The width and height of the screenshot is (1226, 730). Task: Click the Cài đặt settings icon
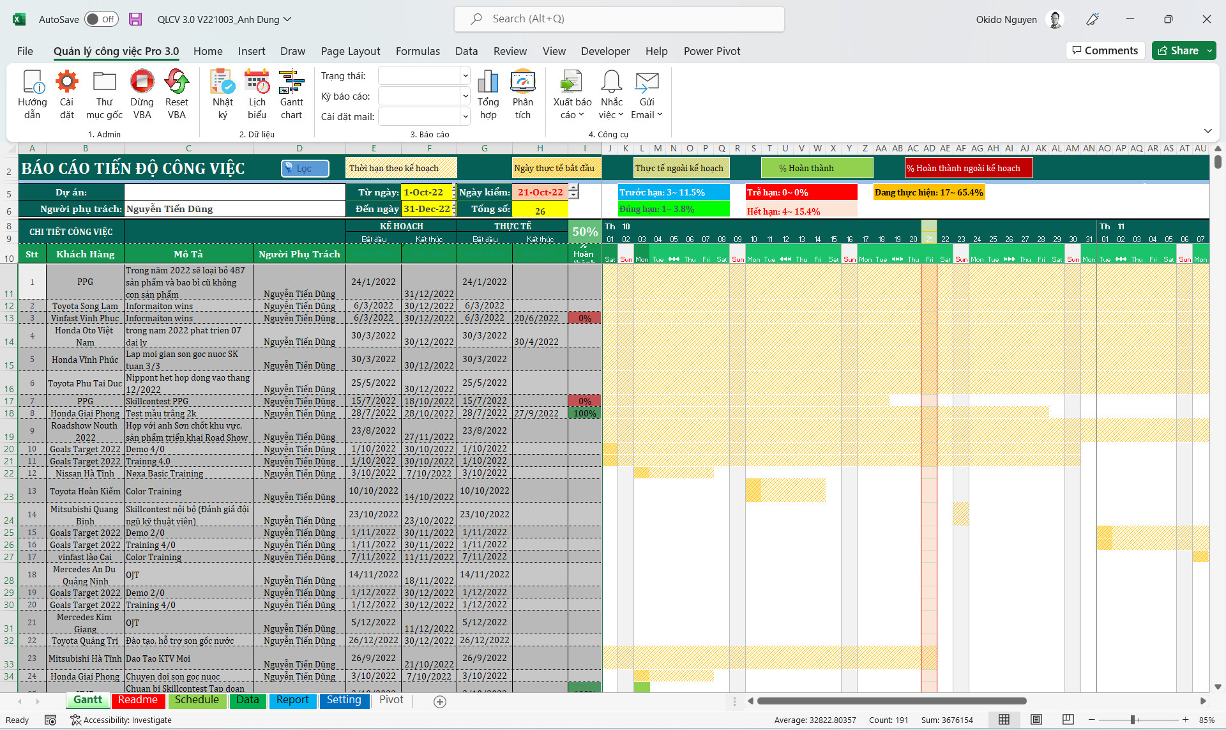[66, 93]
